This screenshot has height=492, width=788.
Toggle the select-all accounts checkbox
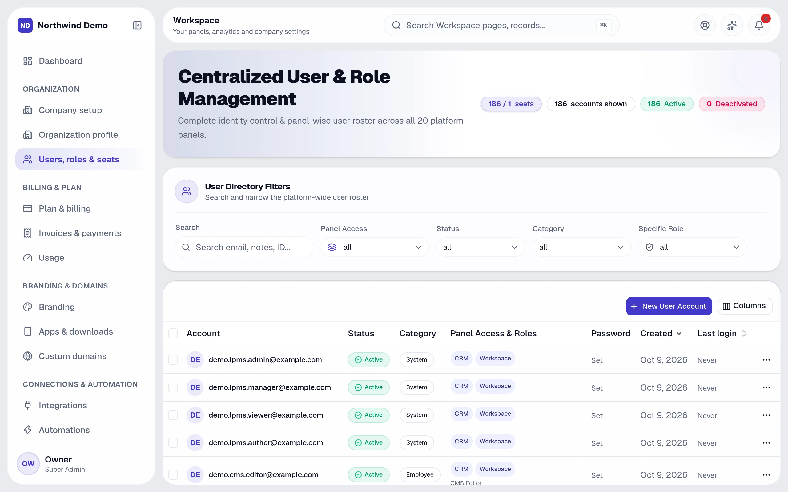[x=173, y=333]
